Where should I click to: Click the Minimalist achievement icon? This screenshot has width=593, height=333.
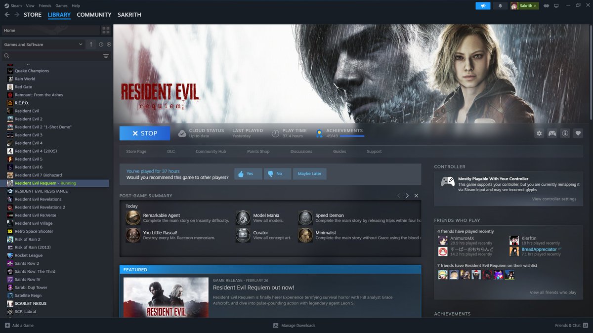coord(305,235)
